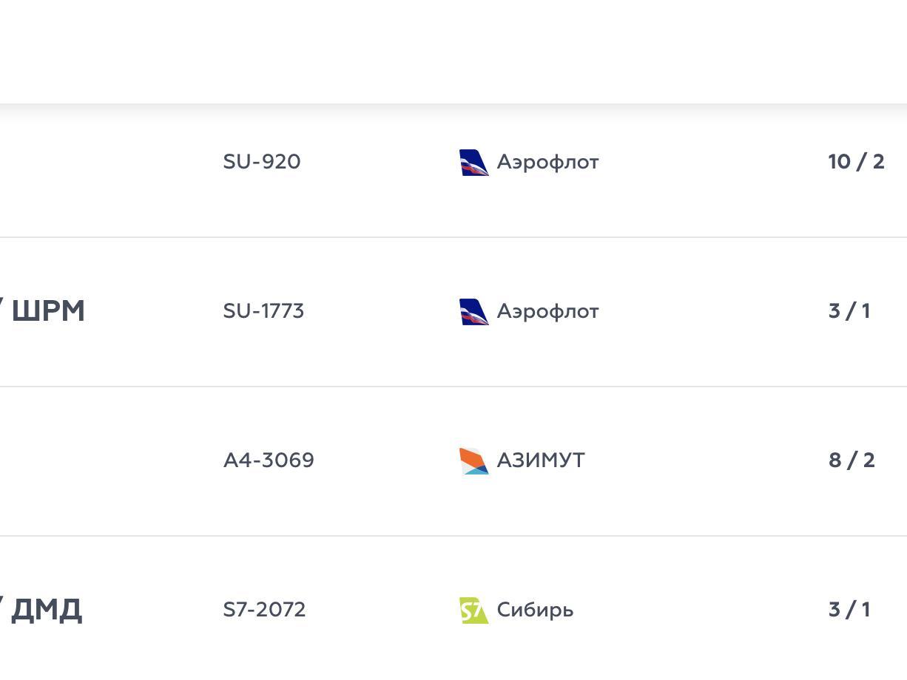Viewport: 907px width, 680px height.
Task: Click the Сибирь airline name
Action: point(535,610)
